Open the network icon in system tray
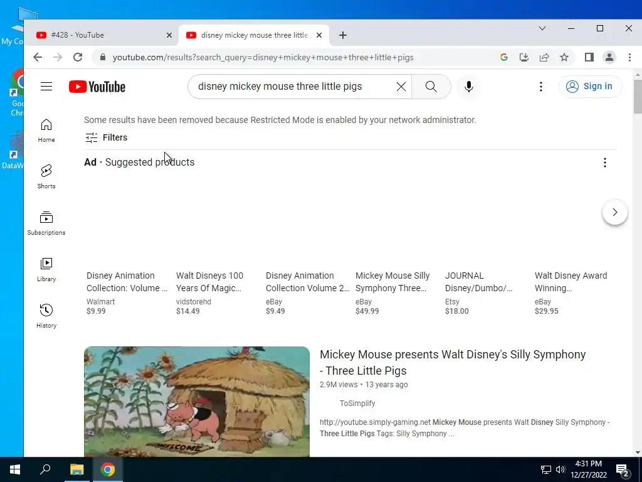 coord(546,469)
